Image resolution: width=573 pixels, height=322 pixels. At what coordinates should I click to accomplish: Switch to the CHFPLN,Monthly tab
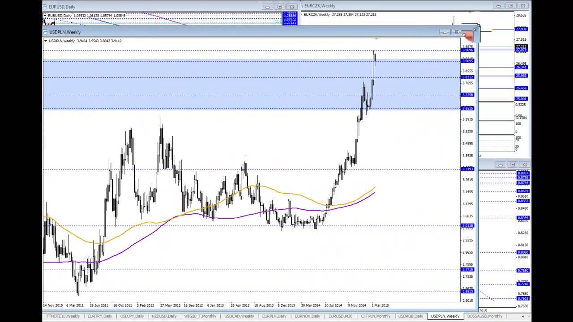(376, 316)
